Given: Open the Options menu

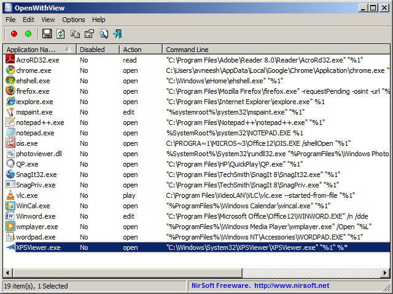Looking at the screenshot, I should 74,20.
